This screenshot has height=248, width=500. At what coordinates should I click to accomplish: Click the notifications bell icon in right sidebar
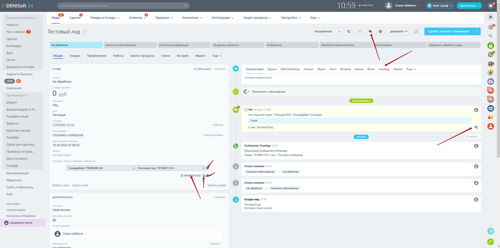coord(491,17)
